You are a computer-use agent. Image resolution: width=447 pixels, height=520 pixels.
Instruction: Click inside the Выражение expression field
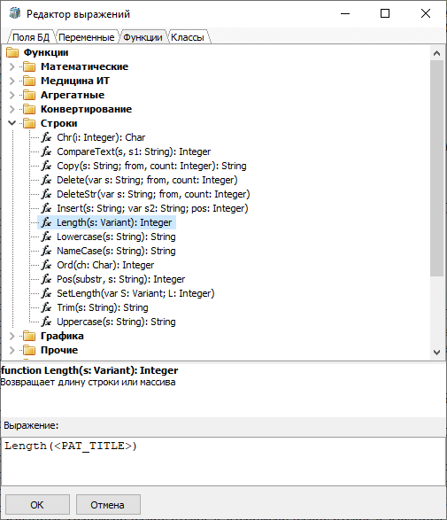pos(223,462)
